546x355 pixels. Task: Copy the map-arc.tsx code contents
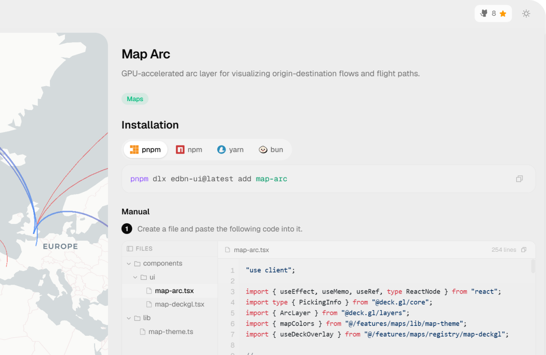(x=524, y=250)
